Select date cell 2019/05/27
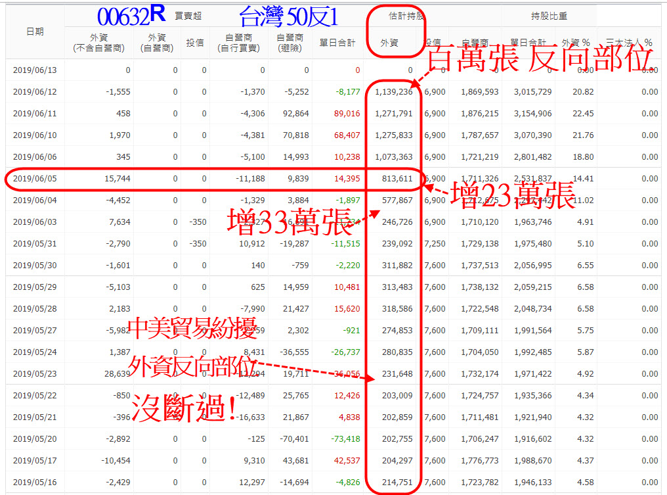 [35, 331]
